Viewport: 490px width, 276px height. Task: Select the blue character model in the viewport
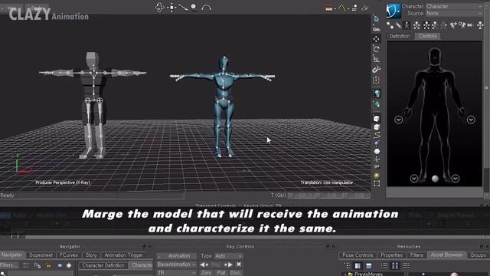tap(223, 107)
